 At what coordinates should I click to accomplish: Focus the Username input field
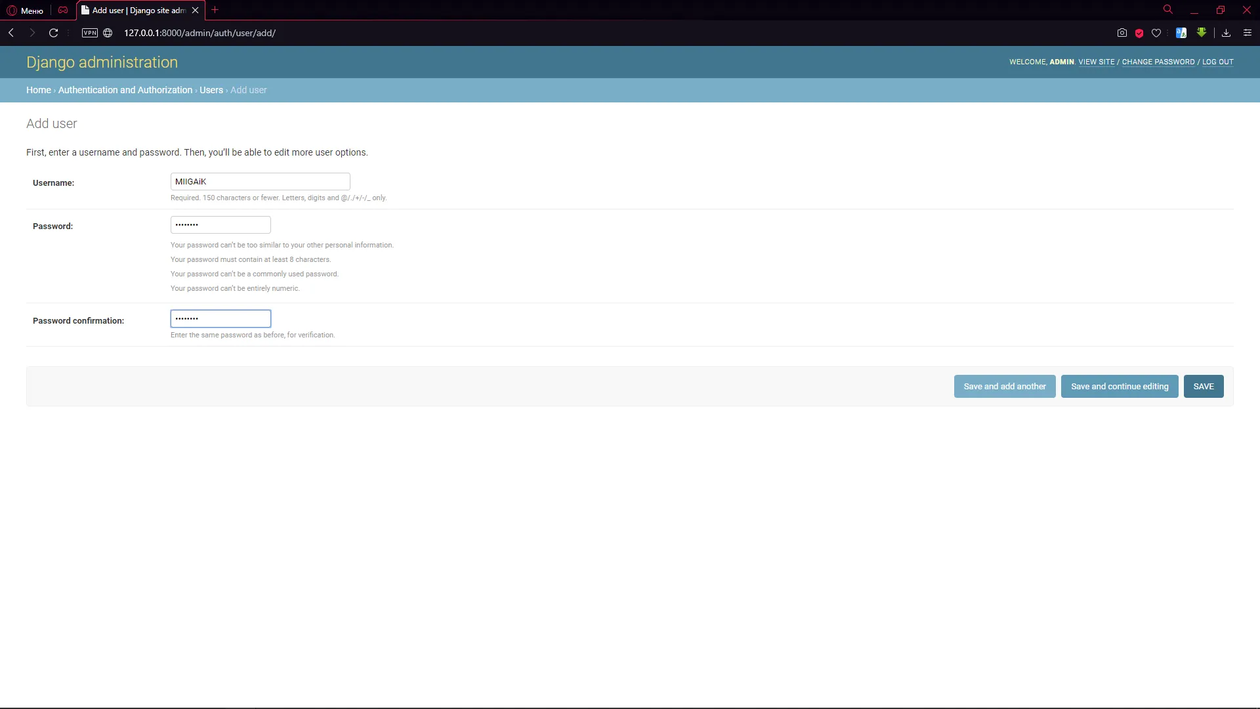click(260, 182)
